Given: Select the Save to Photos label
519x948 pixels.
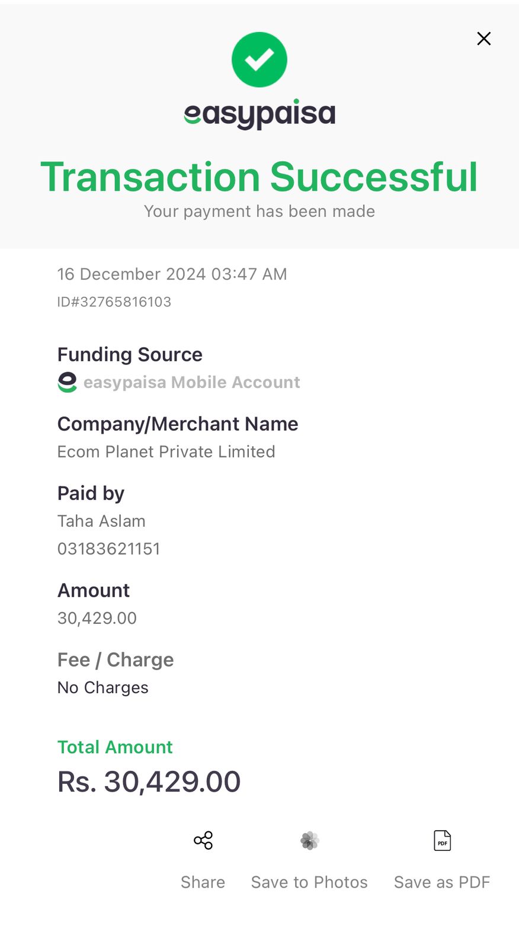Looking at the screenshot, I should pyautogui.click(x=309, y=882).
